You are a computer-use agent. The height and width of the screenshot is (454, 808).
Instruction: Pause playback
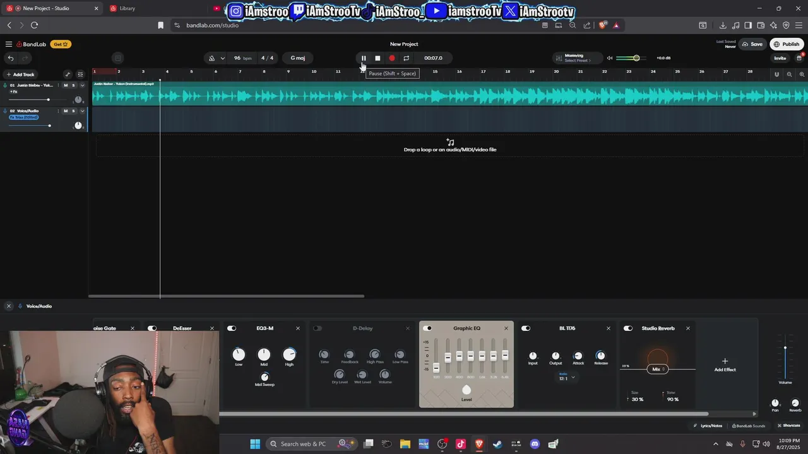[x=364, y=58]
